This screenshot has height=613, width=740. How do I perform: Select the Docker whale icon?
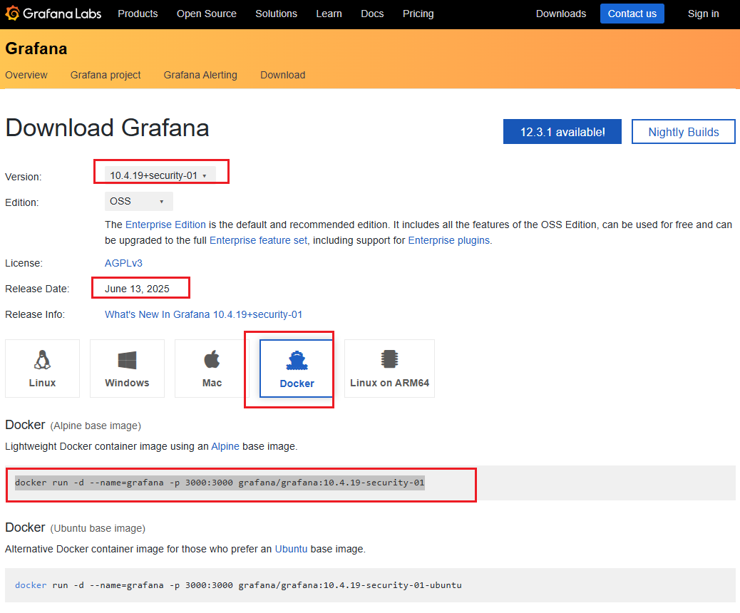click(297, 362)
